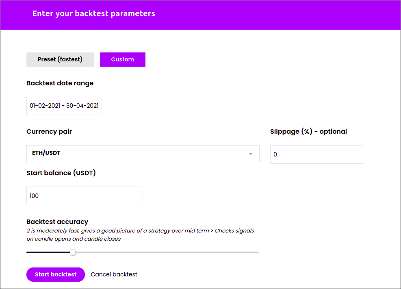Click the currency pair dropdown arrow
This screenshot has width=401, height=289.
(251, 154)
